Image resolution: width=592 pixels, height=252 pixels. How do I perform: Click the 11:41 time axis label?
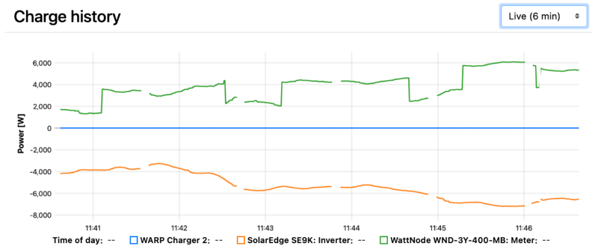(92, 227)
